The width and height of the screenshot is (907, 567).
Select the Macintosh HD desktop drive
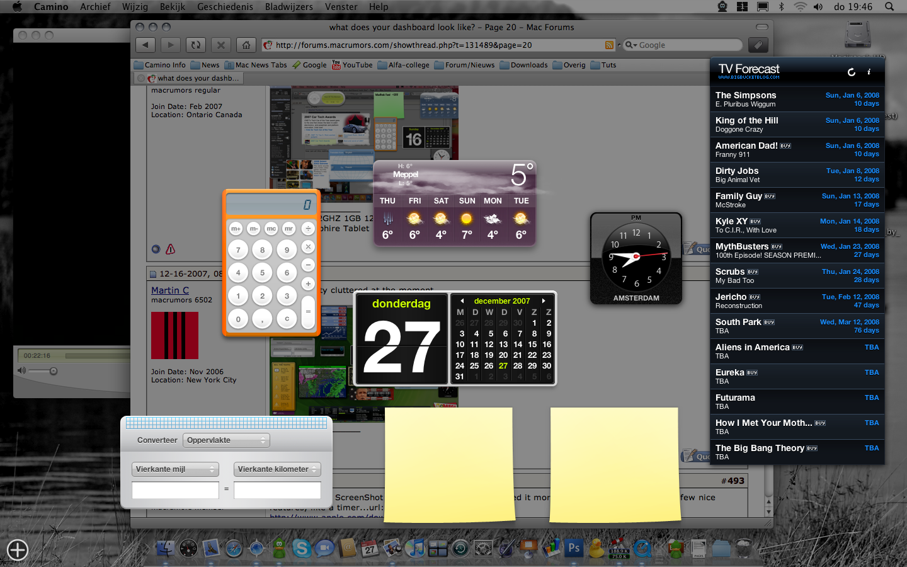click(x=858, y=35)
